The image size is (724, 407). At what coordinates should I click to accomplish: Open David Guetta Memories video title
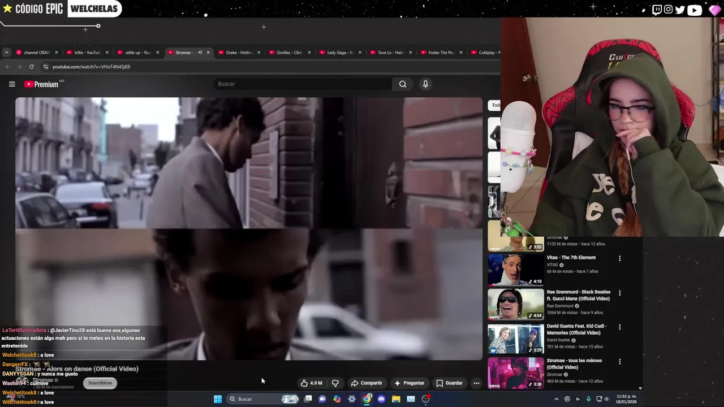coord(576,330)
